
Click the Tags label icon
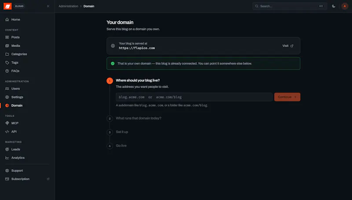[7, 62]
